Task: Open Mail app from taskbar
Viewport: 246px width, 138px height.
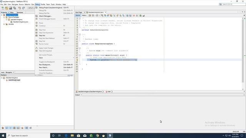Action: tap(85, 135)
